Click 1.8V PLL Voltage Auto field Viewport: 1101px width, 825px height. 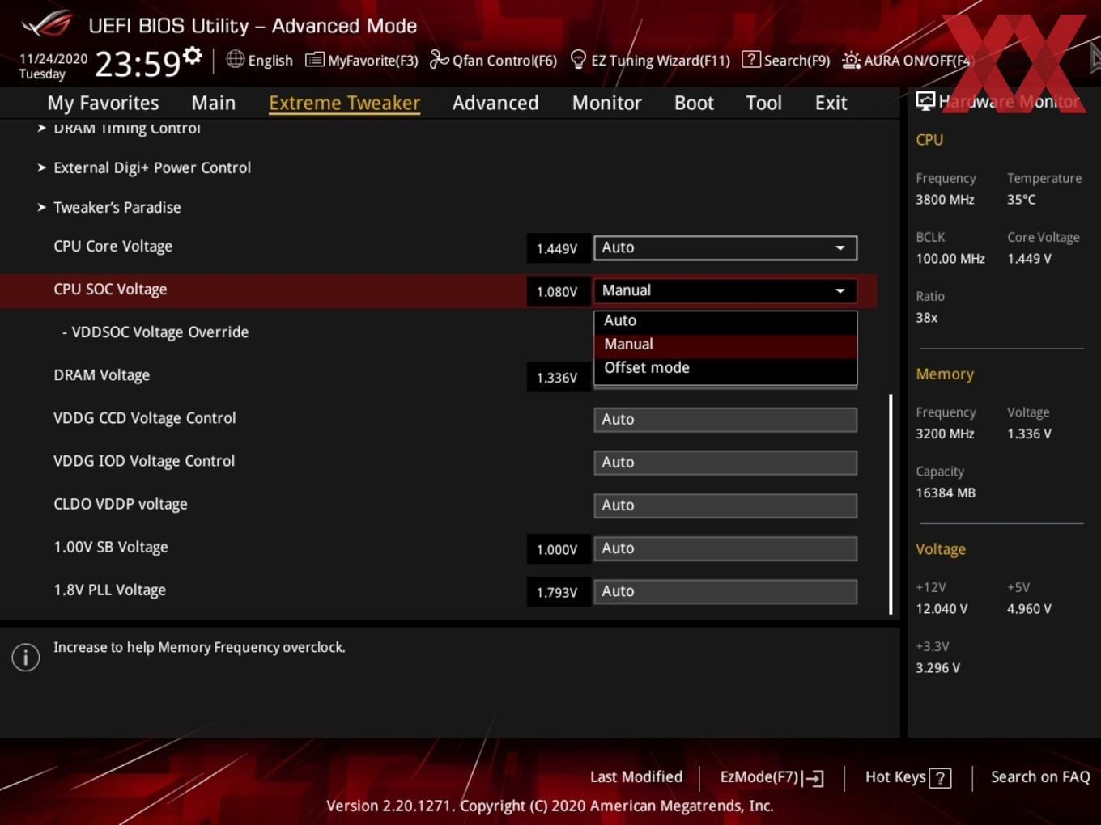pyautogui.click(x=725, y=591)
